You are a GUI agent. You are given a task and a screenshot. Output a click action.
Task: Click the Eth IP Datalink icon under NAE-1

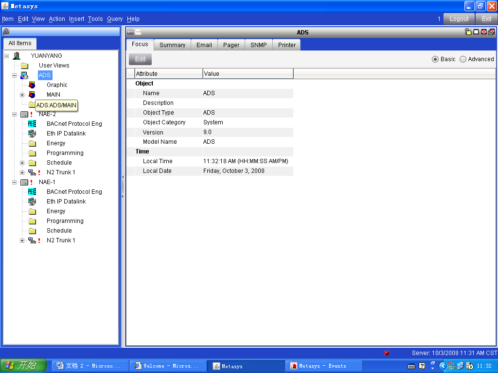coord(32,202)
